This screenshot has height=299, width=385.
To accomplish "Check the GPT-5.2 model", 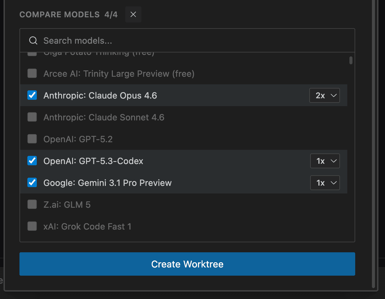I will (32, 139).
